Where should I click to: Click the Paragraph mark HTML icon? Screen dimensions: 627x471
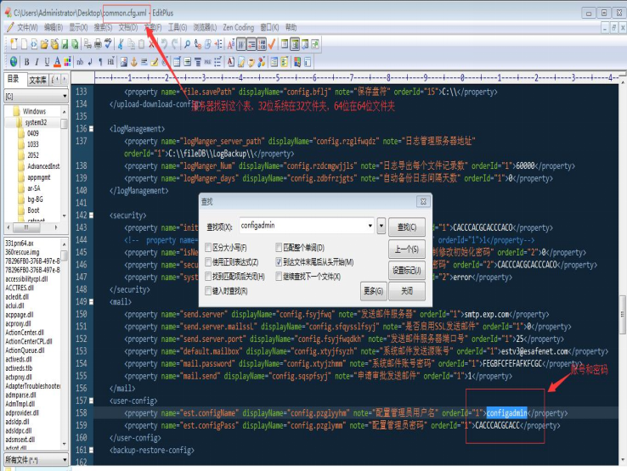[100, 61]
